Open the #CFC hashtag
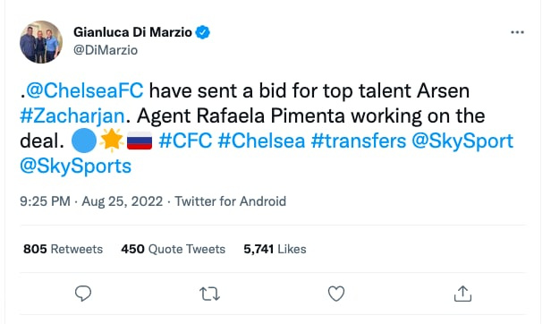551x324 pixels. pos(185,141)
